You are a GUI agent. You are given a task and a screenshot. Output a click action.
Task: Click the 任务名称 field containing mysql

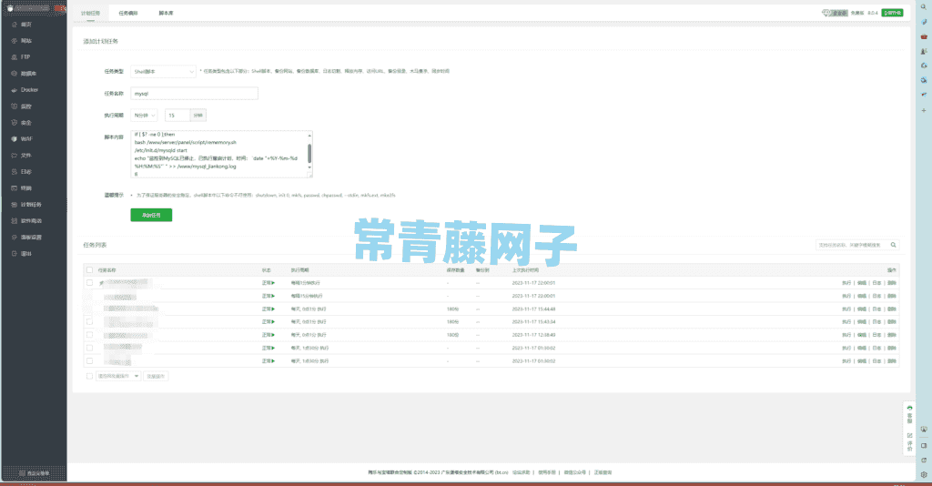[195, 93]
